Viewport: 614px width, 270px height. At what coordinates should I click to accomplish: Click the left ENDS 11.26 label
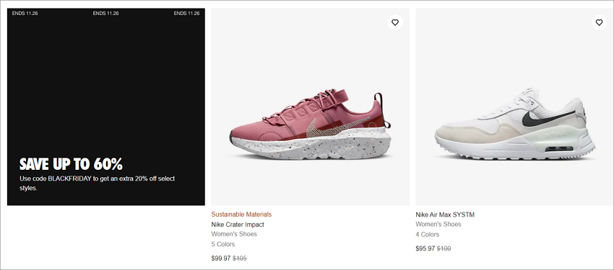pyautogui.click(x=25, y=13)
